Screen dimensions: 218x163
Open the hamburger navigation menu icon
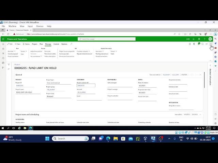pyautogui.click(x=3, y=44)
